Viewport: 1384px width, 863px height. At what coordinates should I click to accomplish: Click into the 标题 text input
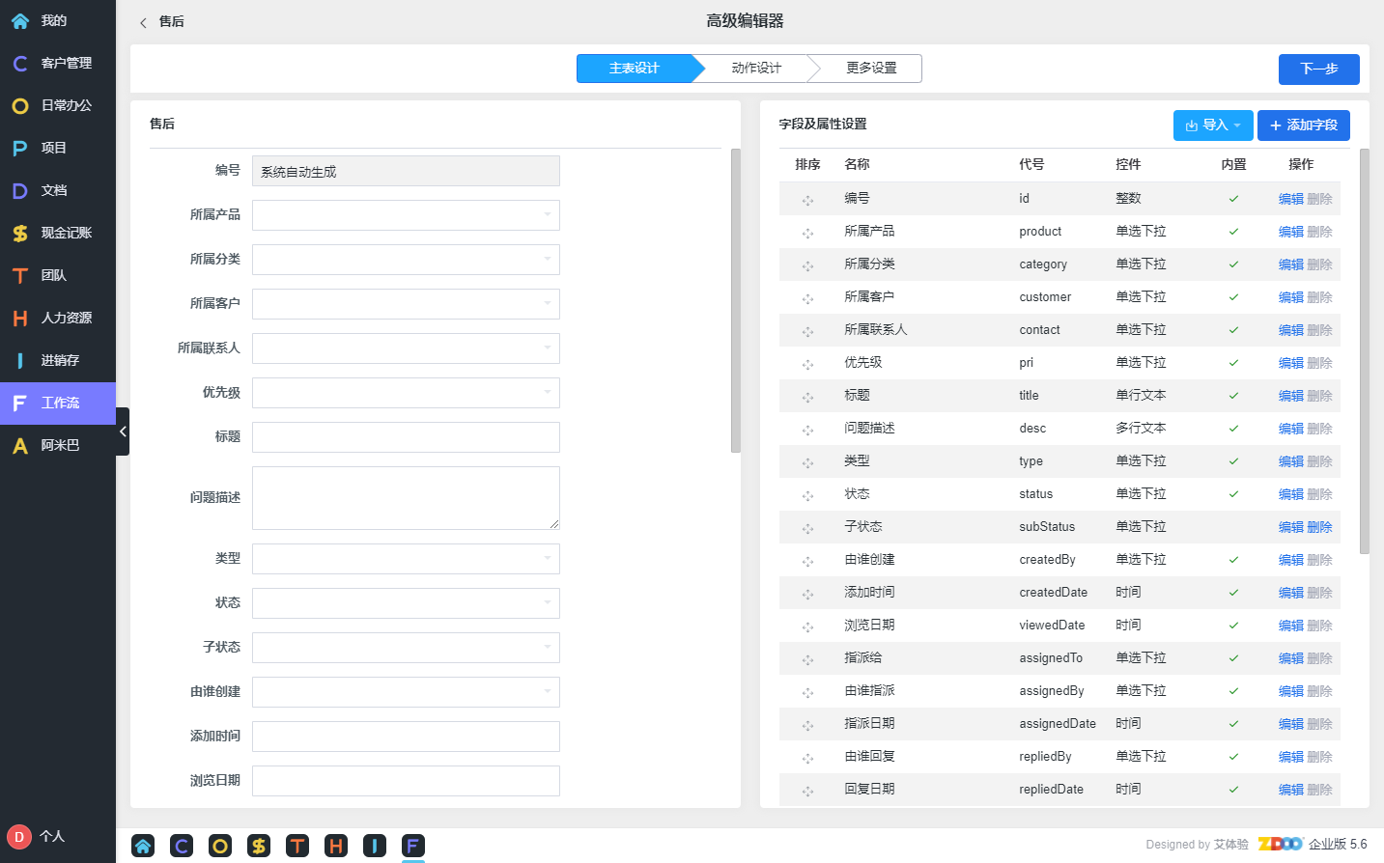tap(406, 437)
